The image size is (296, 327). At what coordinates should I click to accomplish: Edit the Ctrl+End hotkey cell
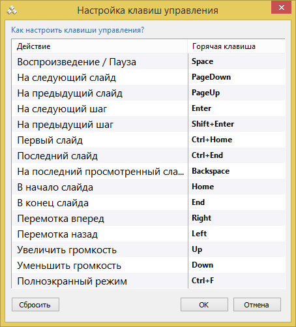point(237,155)
